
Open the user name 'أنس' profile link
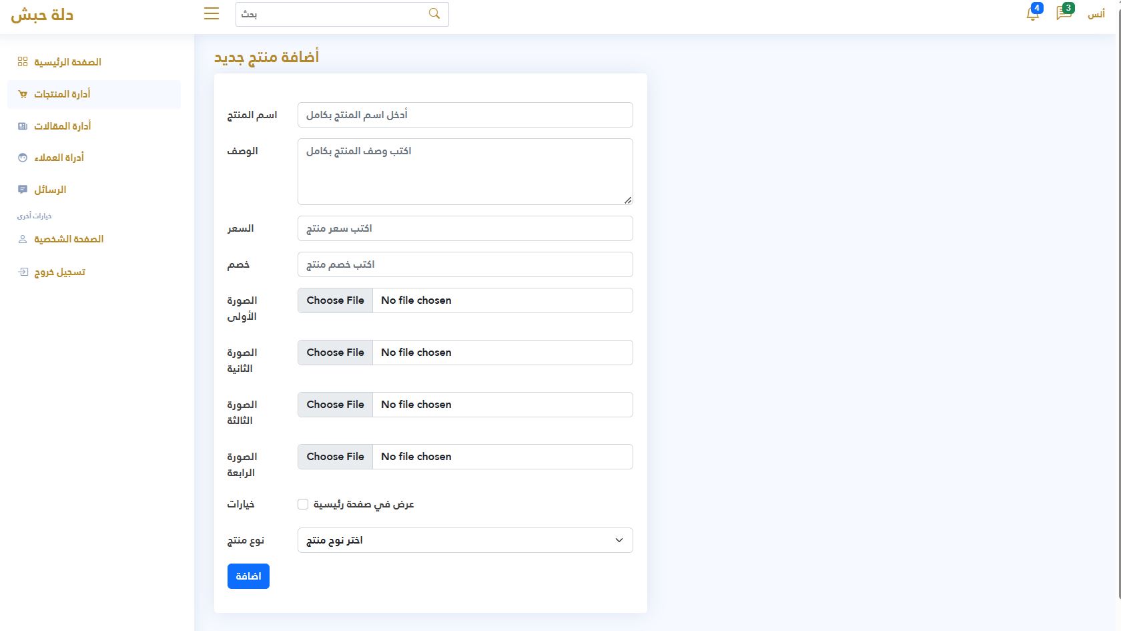(1096, 14)
